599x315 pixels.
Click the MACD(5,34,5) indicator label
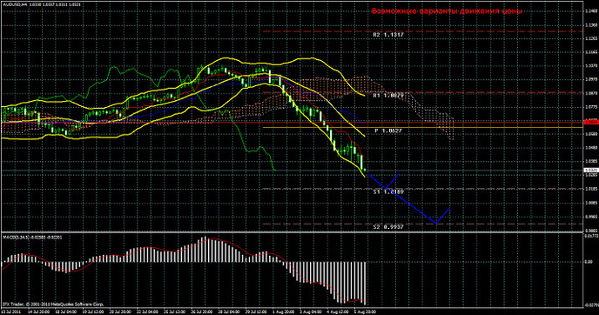coord(14,237)
